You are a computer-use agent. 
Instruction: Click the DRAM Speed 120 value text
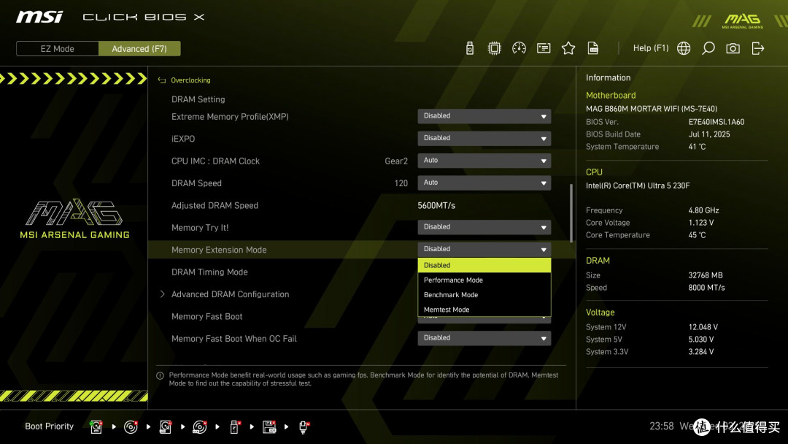coord(401,183)
